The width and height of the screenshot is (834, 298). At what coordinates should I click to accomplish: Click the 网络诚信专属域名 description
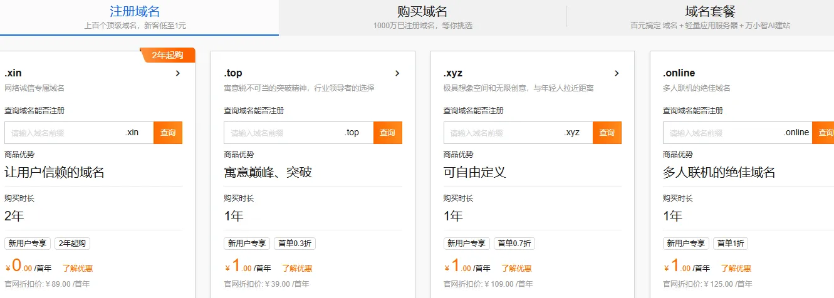click(x=34, y=88)
